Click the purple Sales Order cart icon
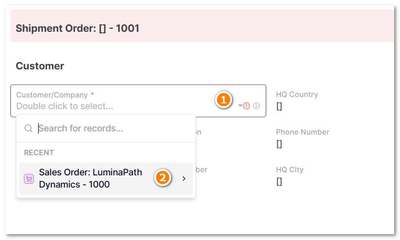Screen dimensions: 400x240 (x=29, y=179)
